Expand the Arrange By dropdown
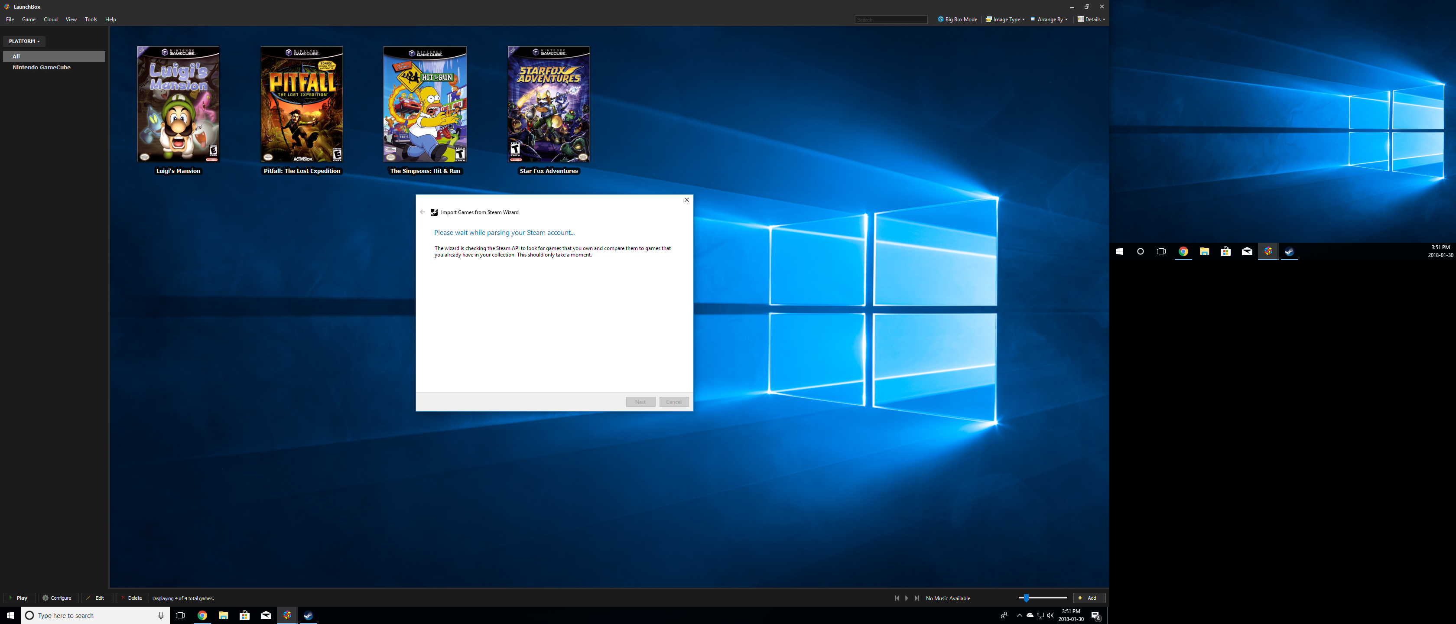Image resolution: width=1456 pixels, height=624 pixels. [x=1049, y=19]
